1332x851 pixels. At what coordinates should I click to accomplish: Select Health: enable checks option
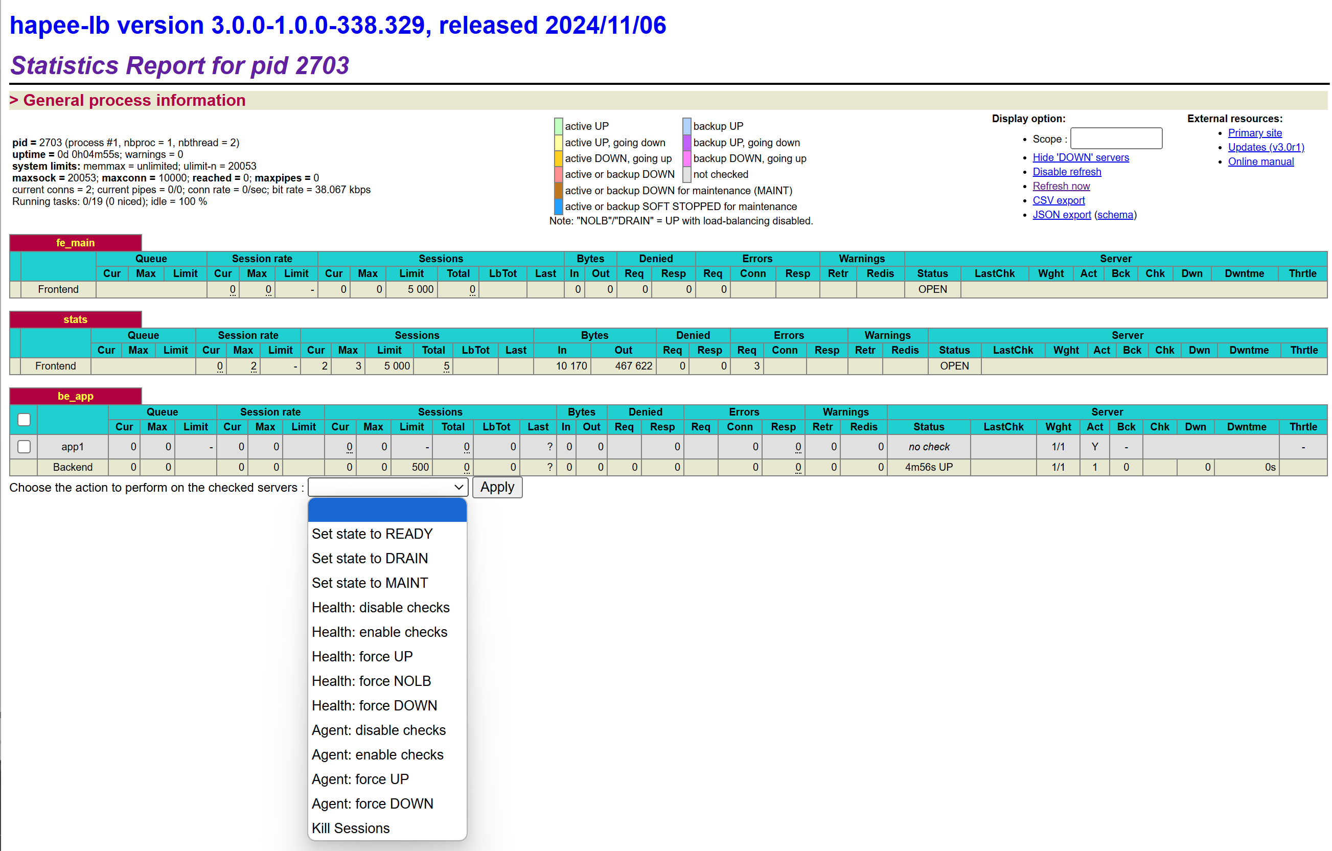click(x=387, y=632)
